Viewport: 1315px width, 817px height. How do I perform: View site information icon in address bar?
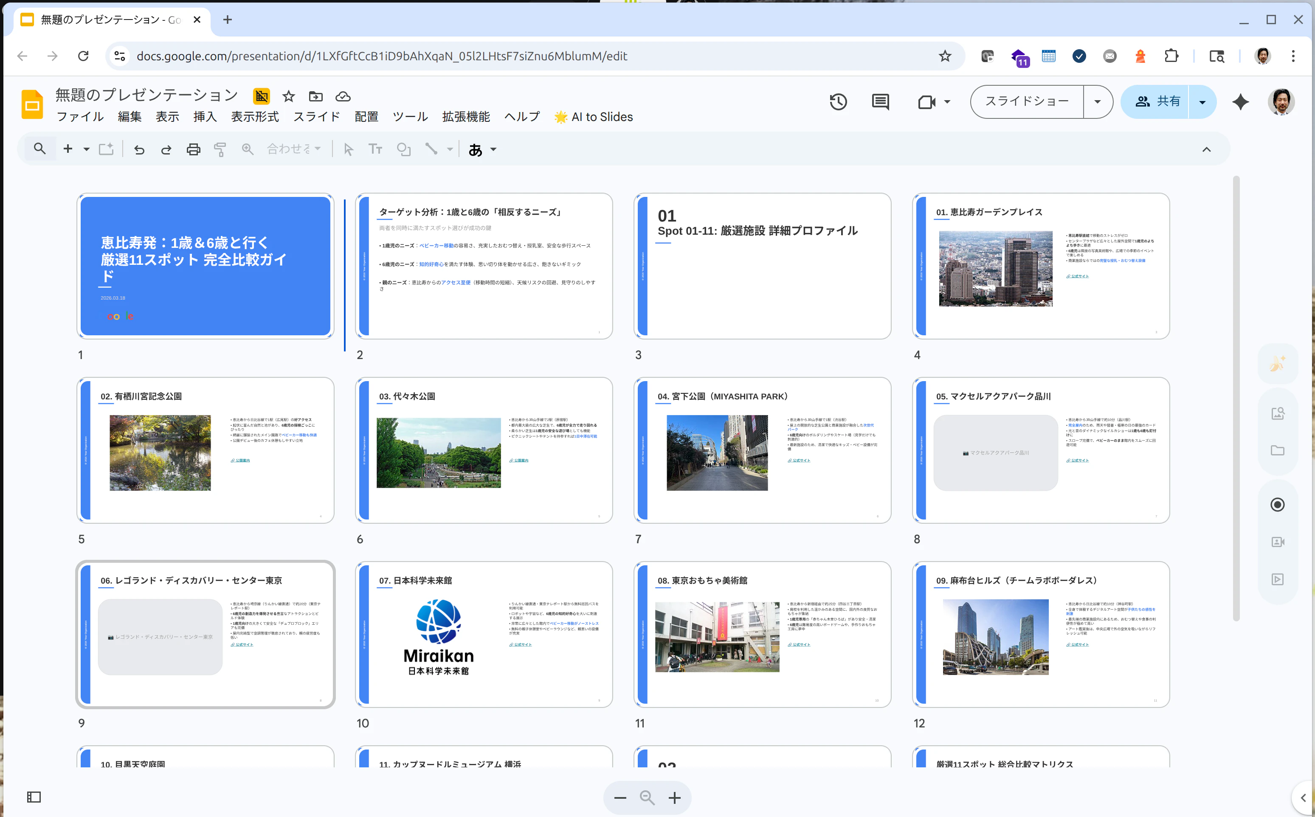pyautogui.click(x=120, y=56)
